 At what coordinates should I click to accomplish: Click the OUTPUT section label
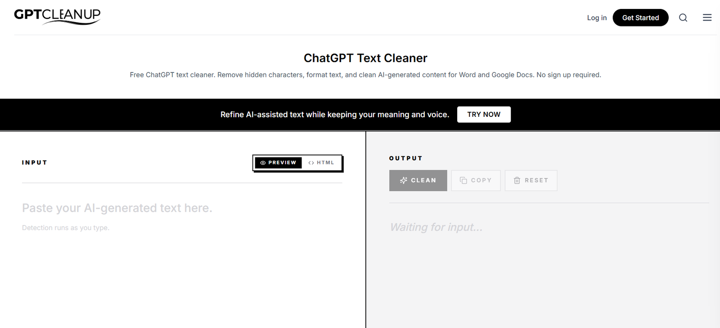406,158
